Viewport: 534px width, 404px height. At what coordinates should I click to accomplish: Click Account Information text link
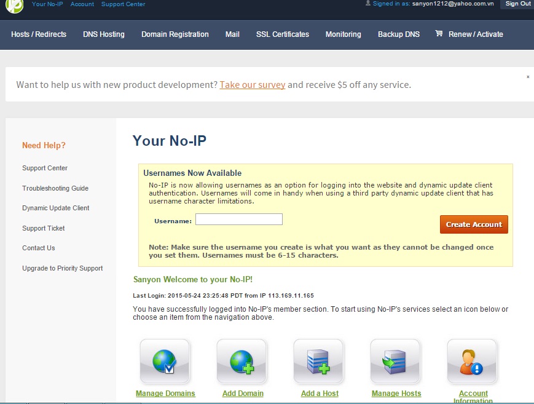[x=473, y=397]
